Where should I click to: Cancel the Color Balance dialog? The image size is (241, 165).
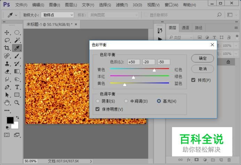(x=202, y=69)
